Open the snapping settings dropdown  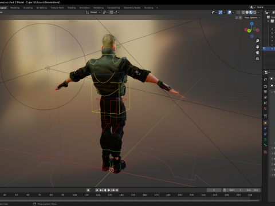(x=116, y=12)
